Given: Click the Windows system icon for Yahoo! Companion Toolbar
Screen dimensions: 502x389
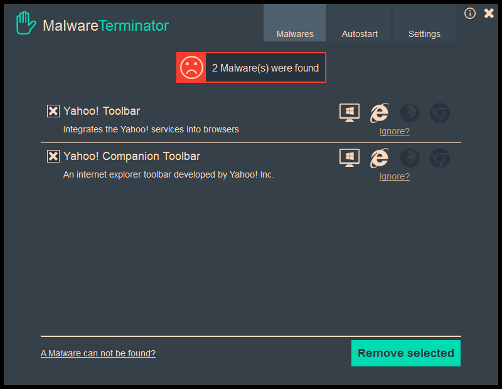Looking at the screenshot, I should (x=350, y=158).
